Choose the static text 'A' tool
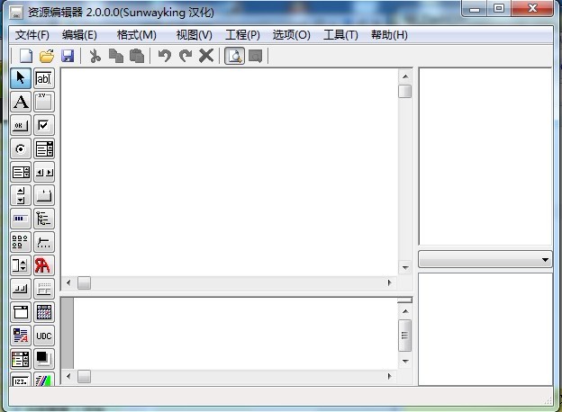The width and height of the screenshot is (562, 412). click(21, 102)
